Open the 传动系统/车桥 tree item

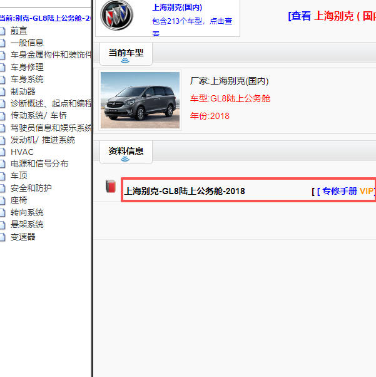(39, 115)
